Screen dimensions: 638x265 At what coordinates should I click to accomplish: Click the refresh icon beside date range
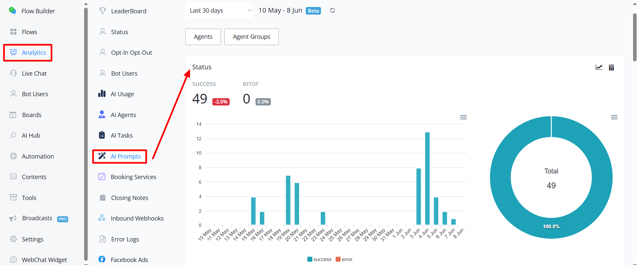click(332, 11)
